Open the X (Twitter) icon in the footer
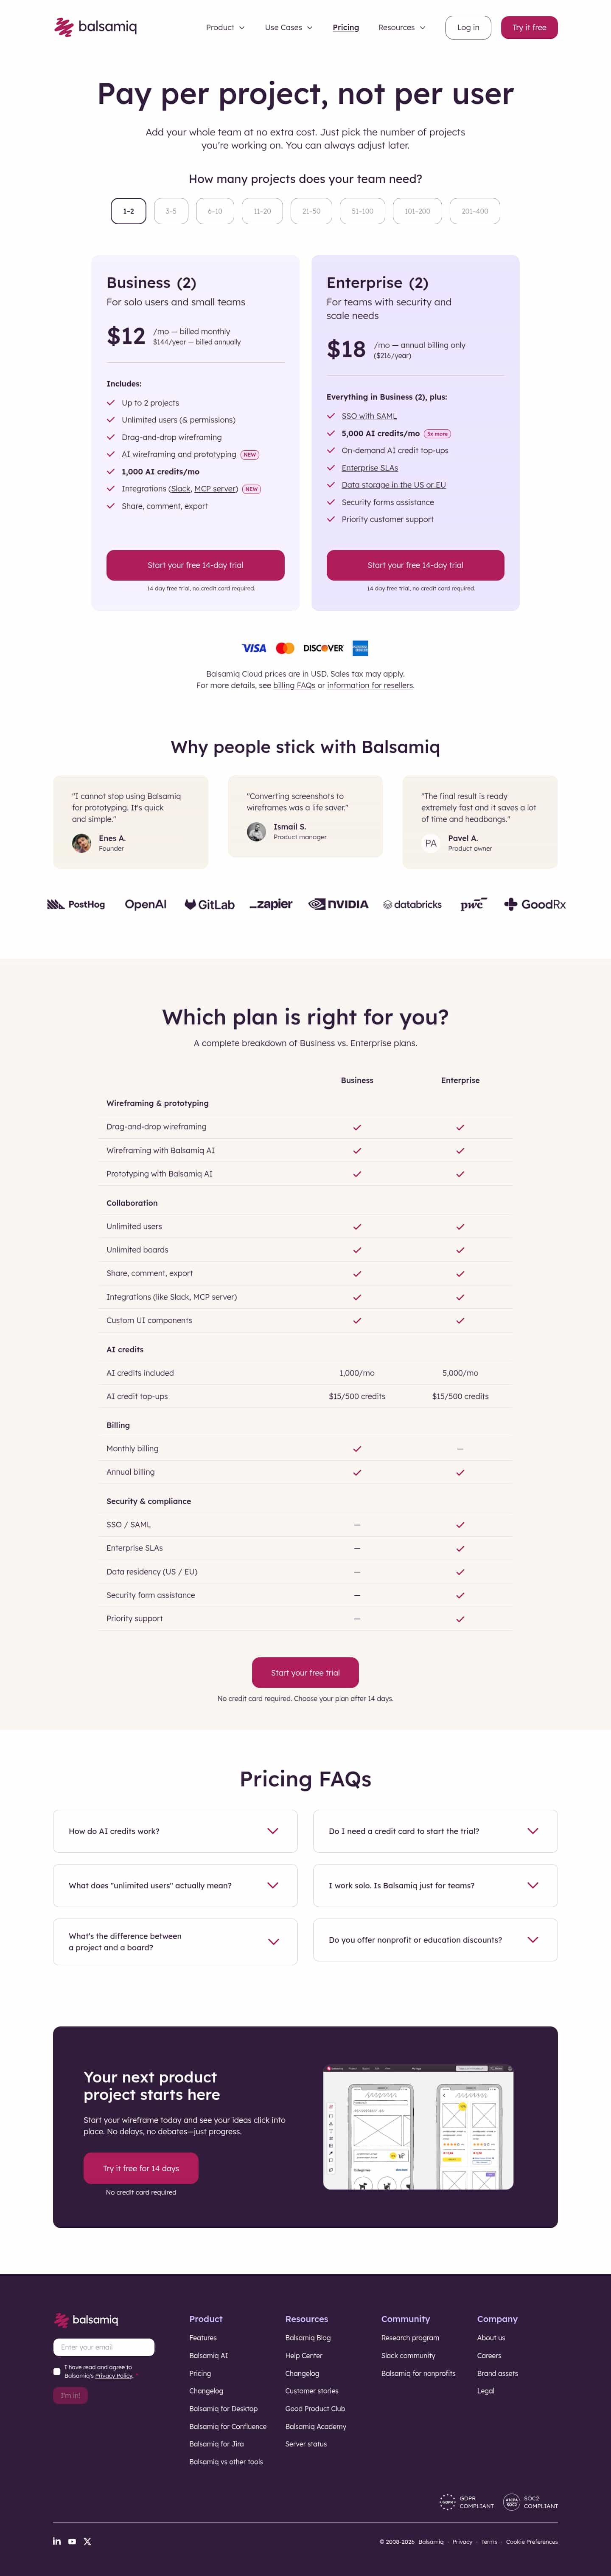611x2576 pixels. [88, 2541]
